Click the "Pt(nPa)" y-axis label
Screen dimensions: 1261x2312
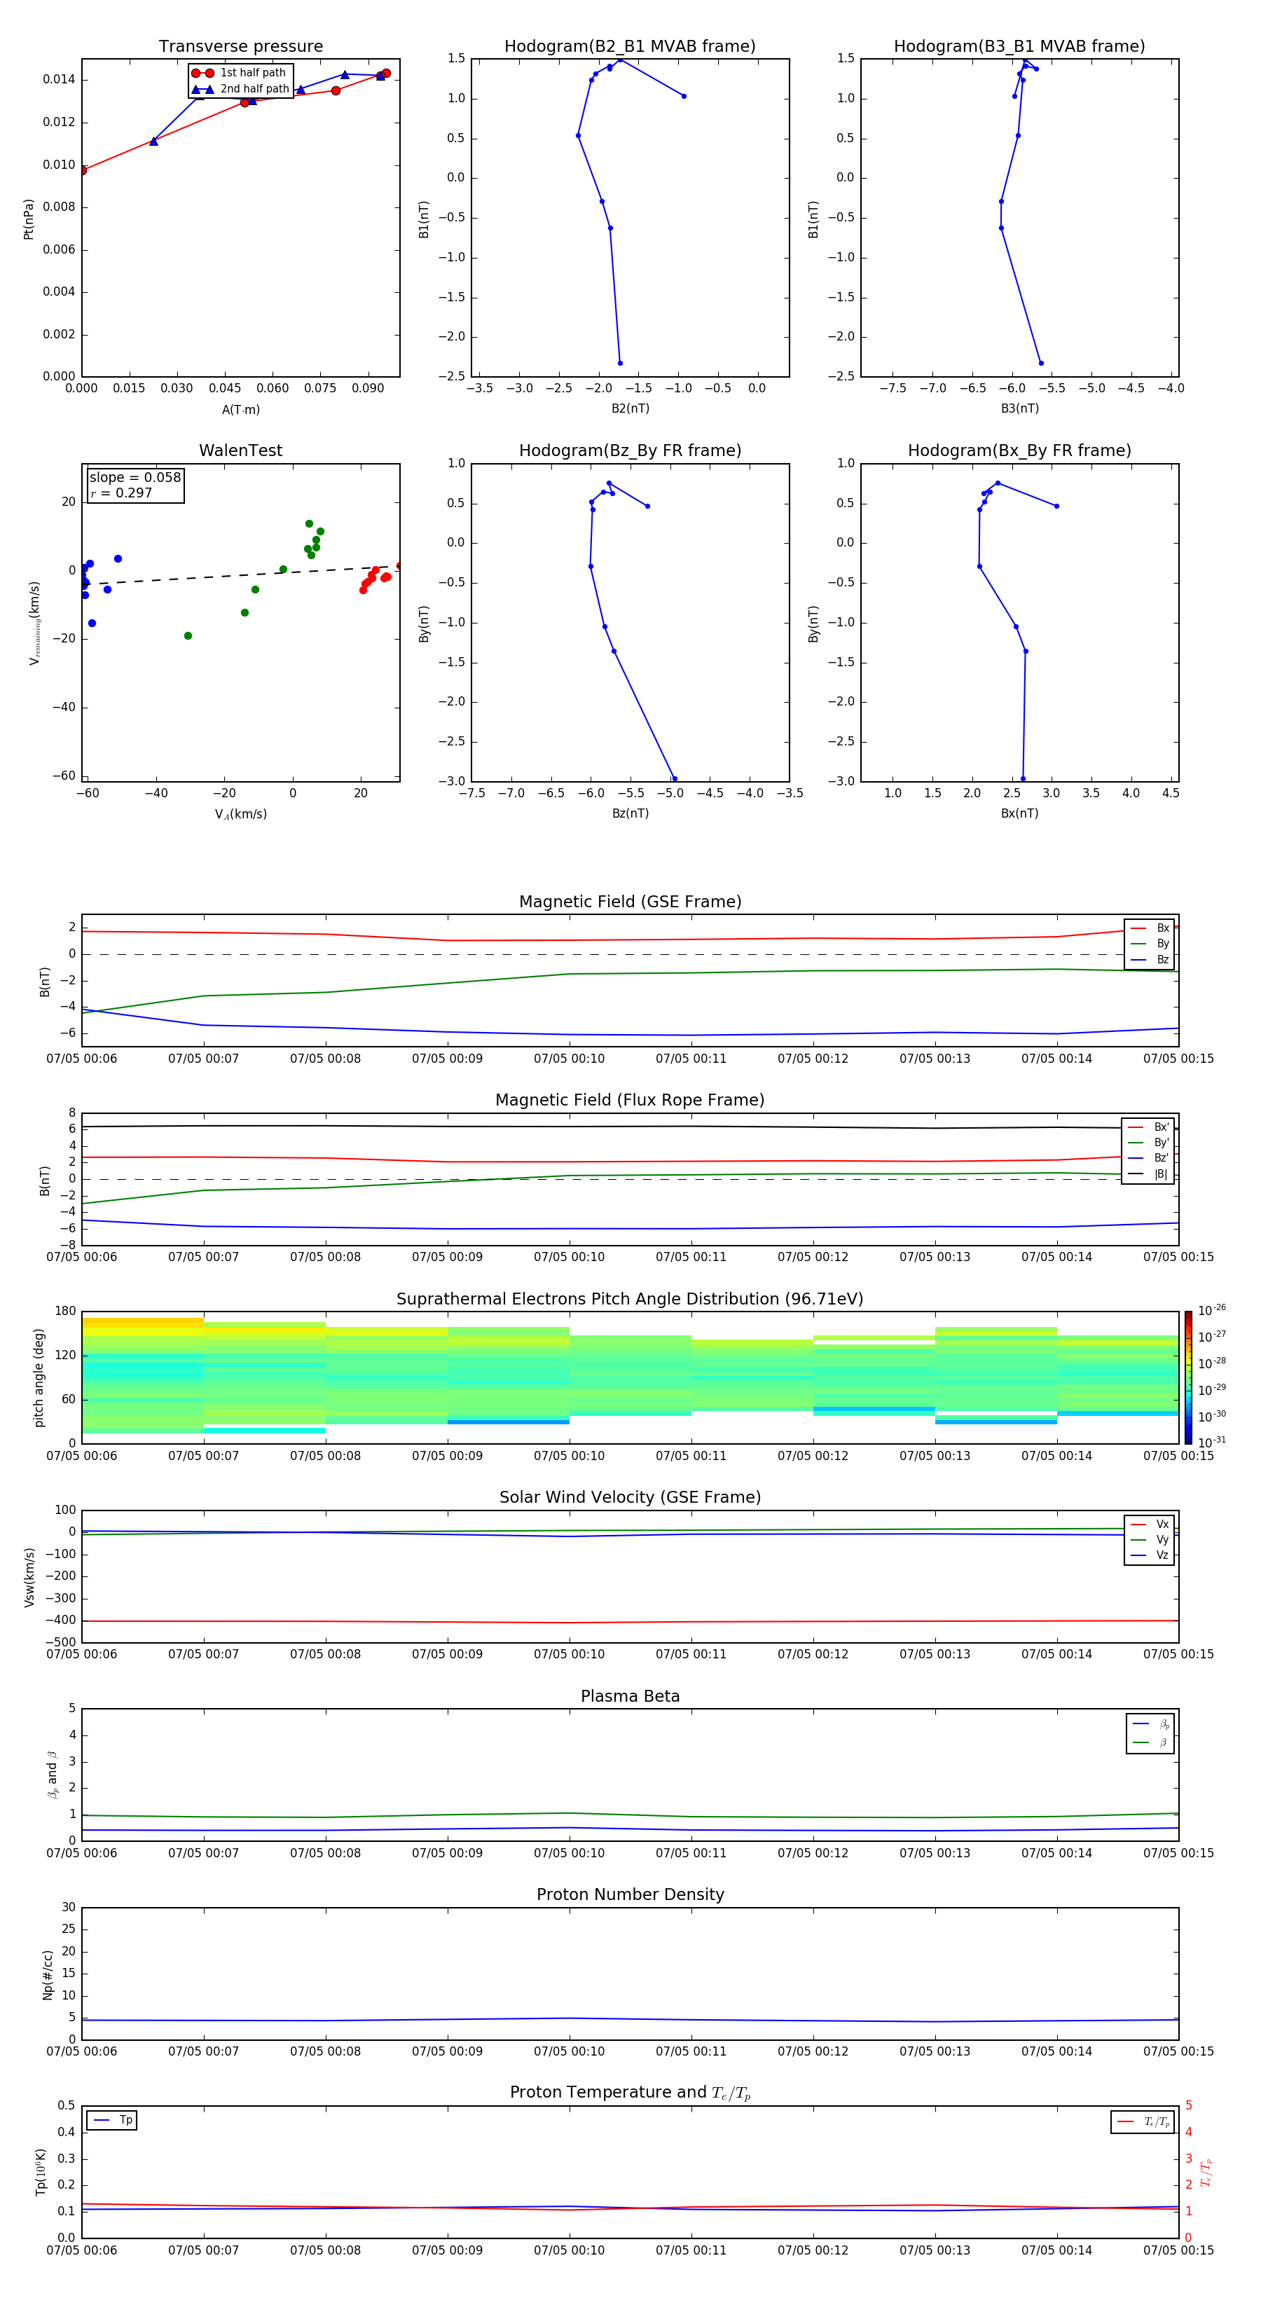(x=29, y=218)
